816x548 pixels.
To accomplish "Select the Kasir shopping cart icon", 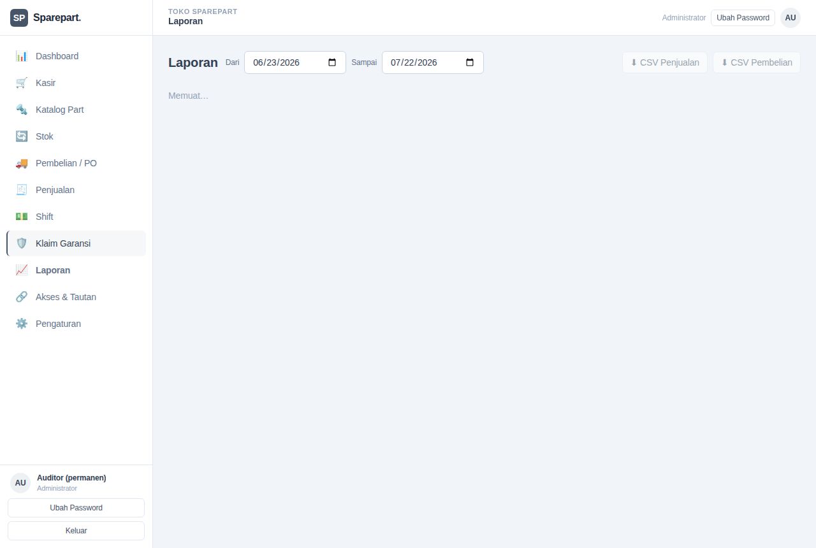I will 22,83.
